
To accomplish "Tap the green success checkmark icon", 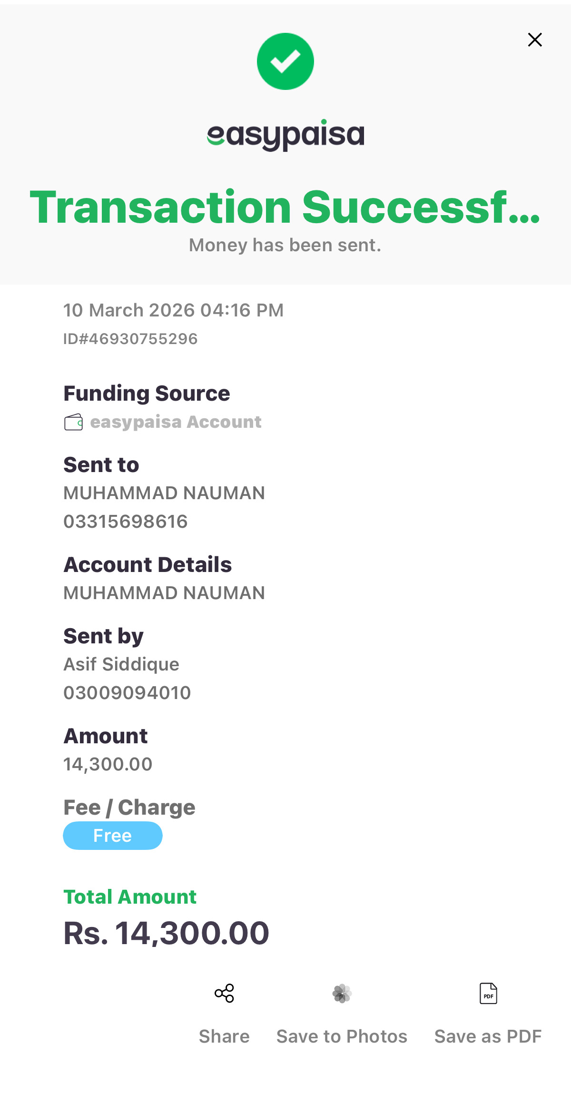I will tap(285, 61).
